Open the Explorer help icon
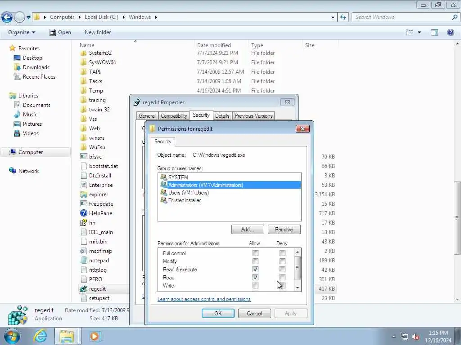Screen dimensions: 461x345 point(450,32)
